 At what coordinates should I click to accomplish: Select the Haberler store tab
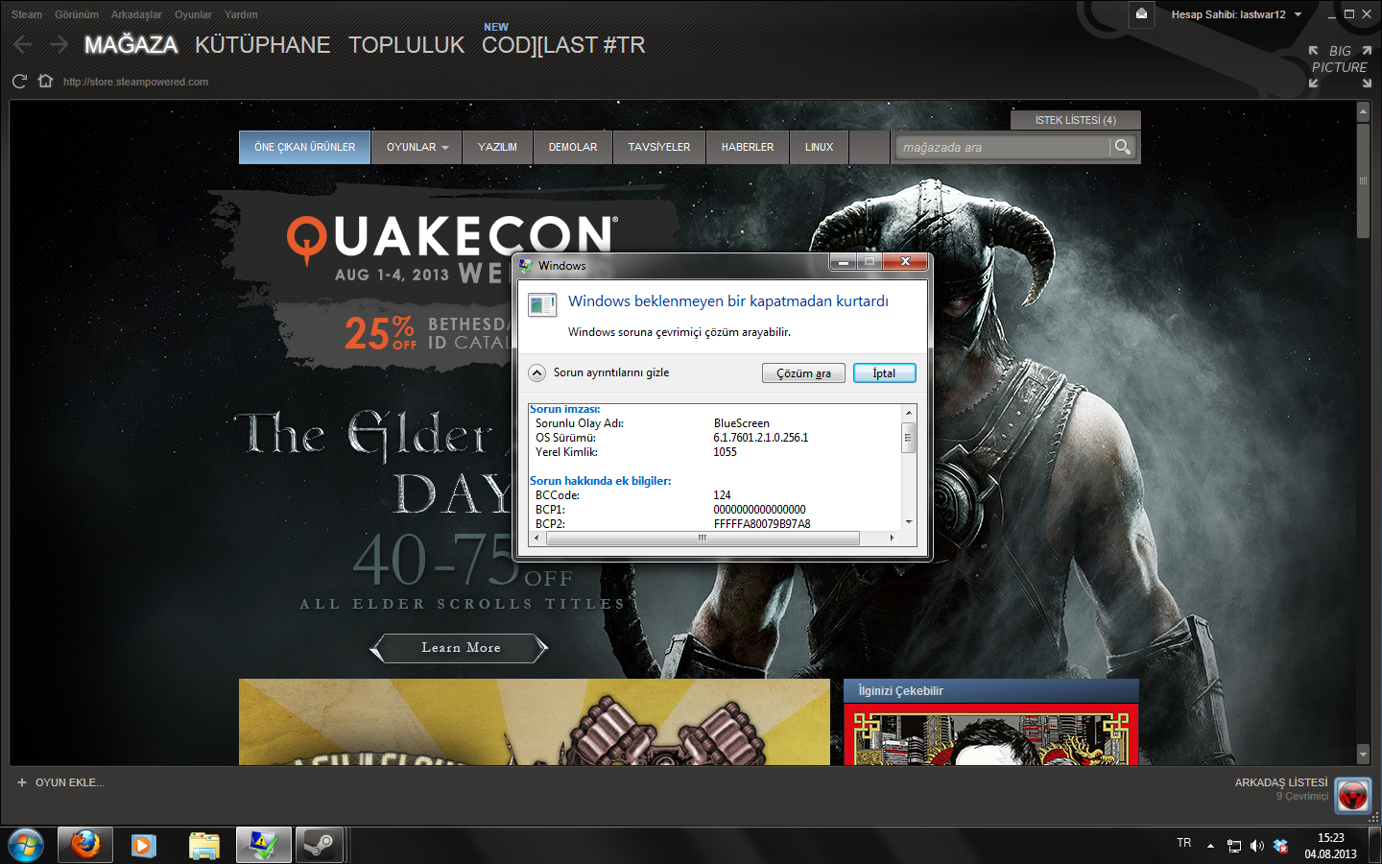(x=748, y=147)
